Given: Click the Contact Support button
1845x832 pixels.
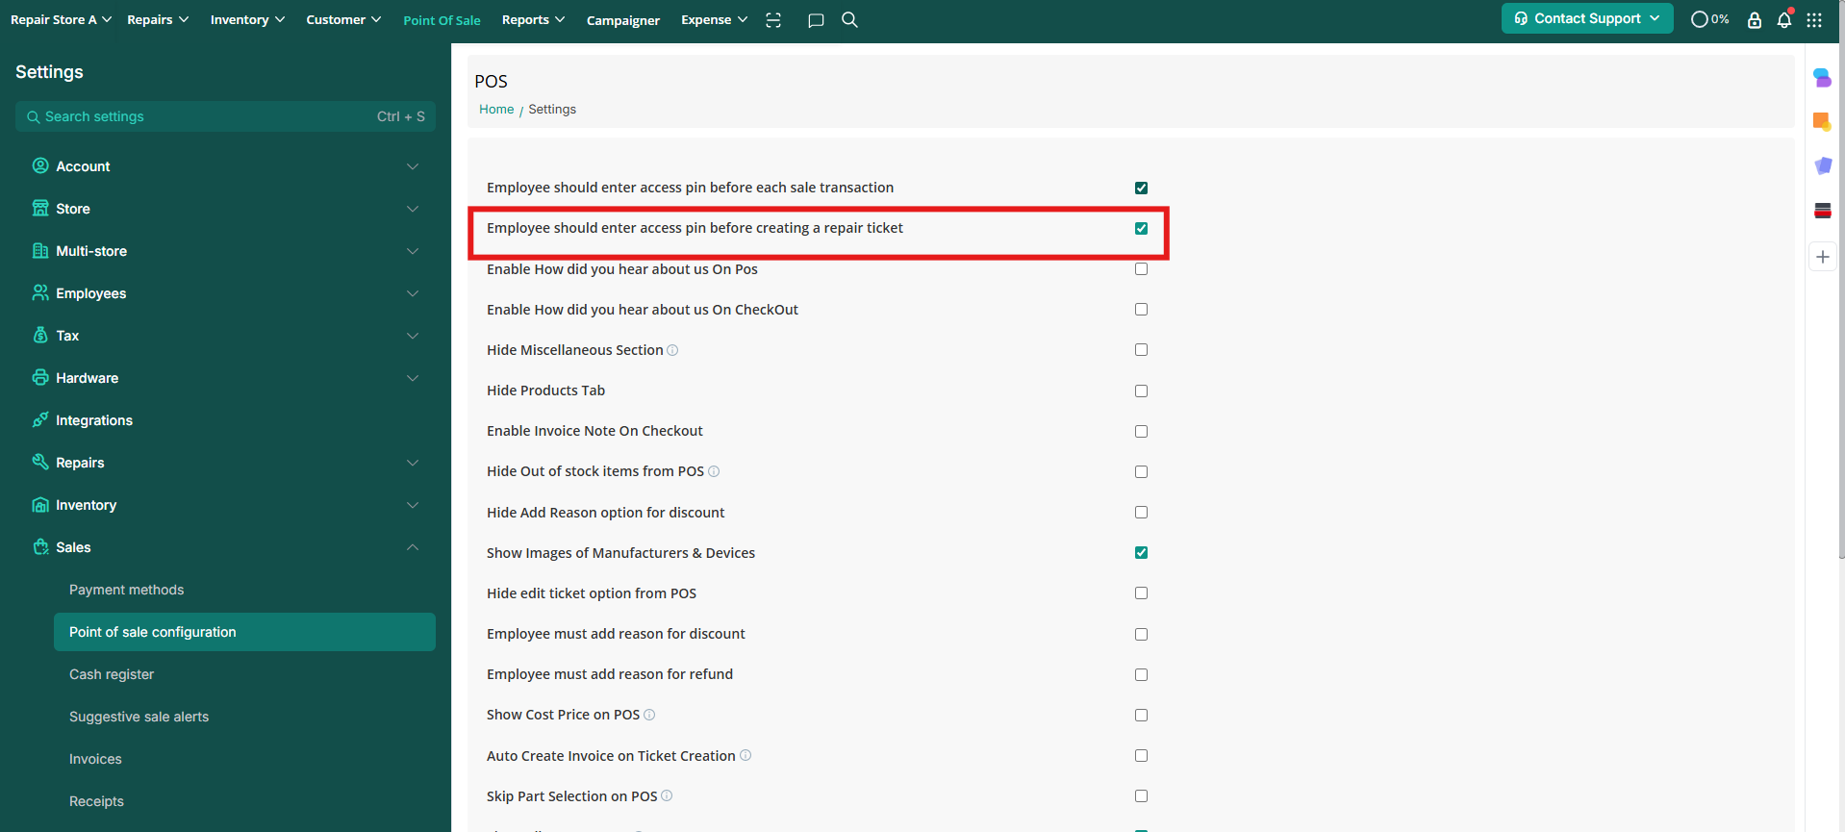Looking at the screenshot, I should pos(1586,18).
